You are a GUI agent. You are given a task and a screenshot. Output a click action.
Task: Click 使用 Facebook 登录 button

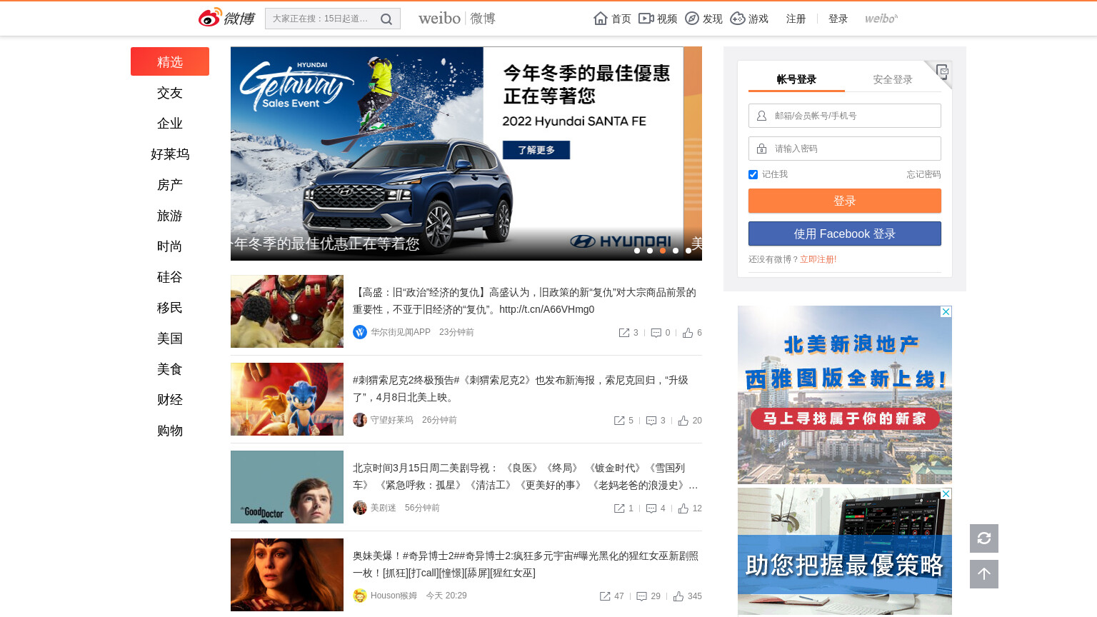tap(845, 234)
